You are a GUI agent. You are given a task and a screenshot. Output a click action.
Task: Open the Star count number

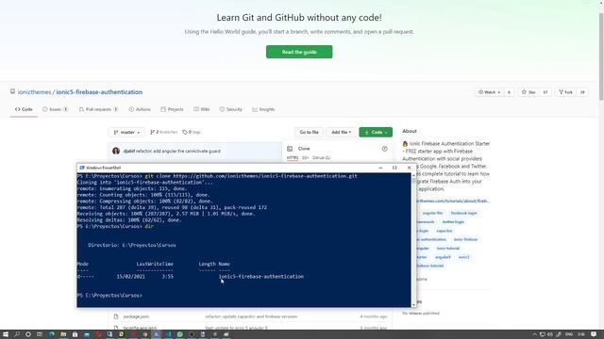(x=545, y=92)
